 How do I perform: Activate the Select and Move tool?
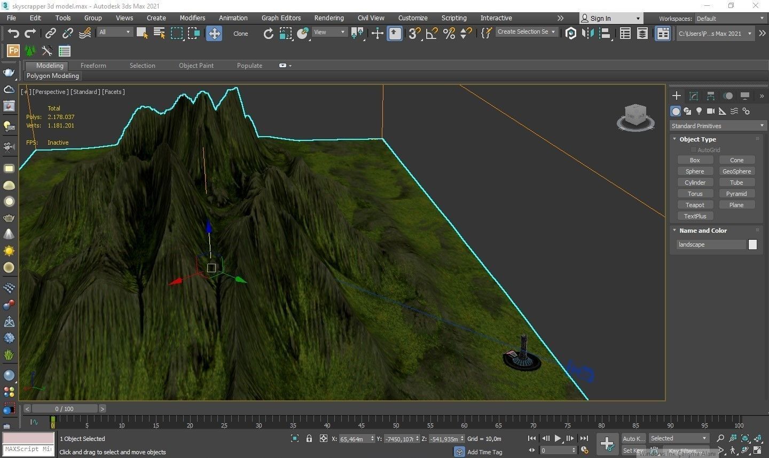214,33
